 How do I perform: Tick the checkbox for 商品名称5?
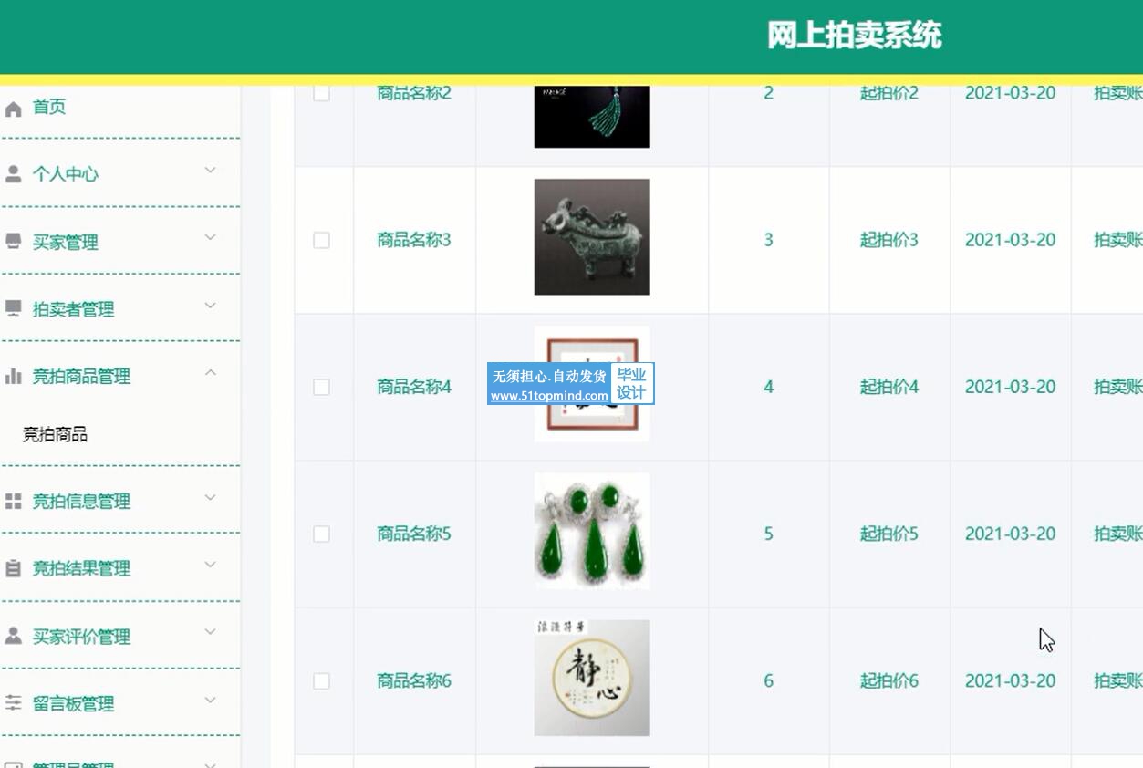click(321, 534)
